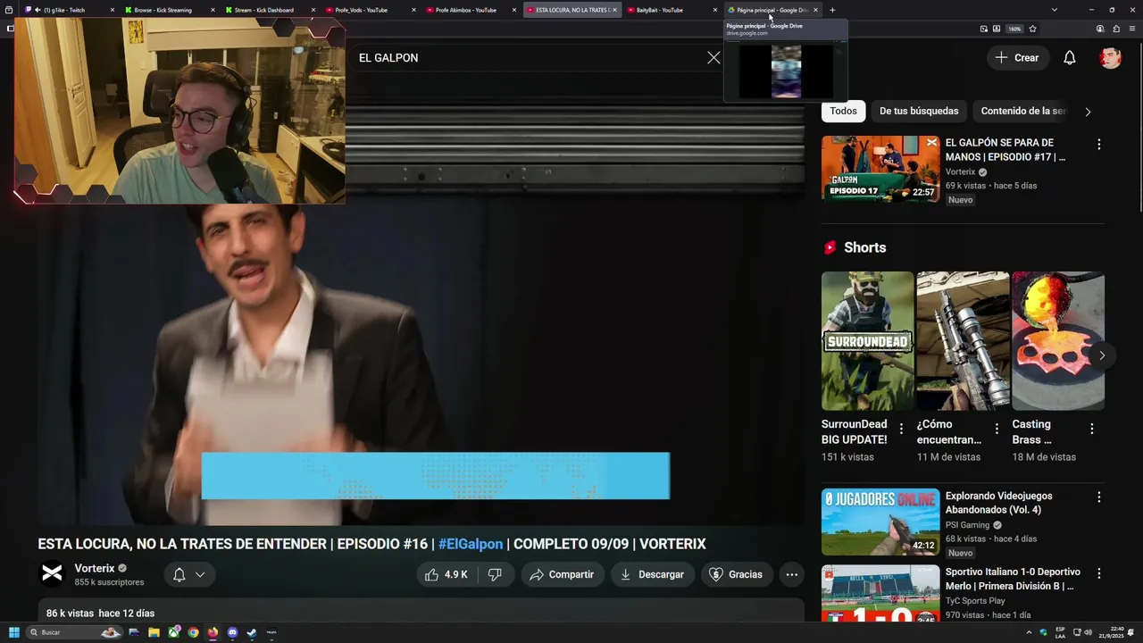
Task: Open Sportivo Italiano 1-0 Deportivo Merlo title
Action: 1013,579
